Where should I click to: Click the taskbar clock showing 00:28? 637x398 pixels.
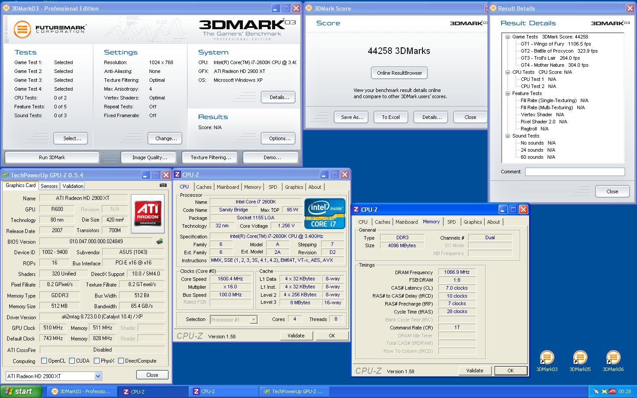point(625,391)
